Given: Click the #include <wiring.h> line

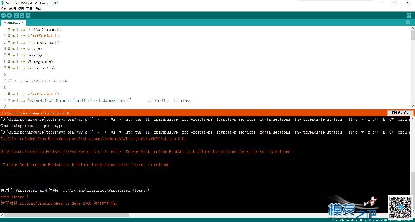Looking at the screenshot, I should 28,55.
